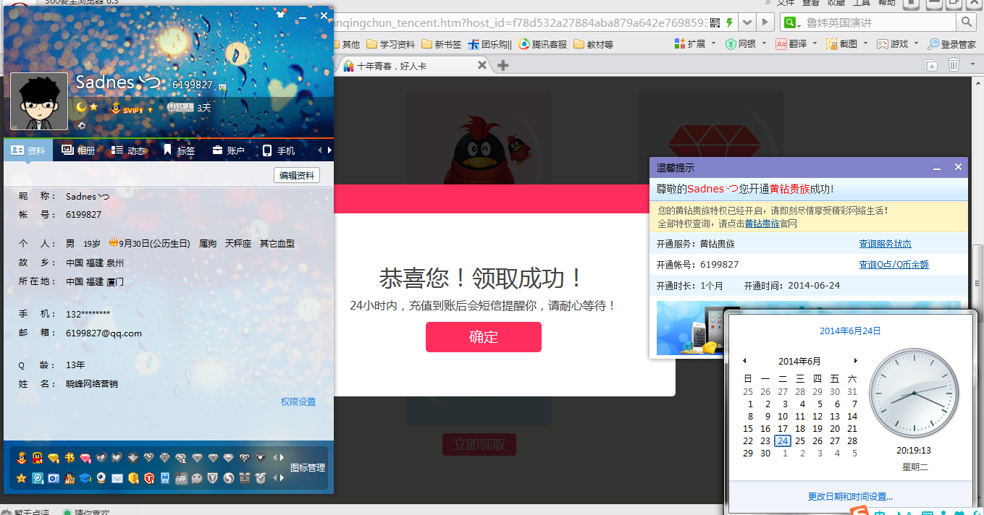
Task: Click the 达人 badge in the profile header
Action: click(x=180, y=107)
